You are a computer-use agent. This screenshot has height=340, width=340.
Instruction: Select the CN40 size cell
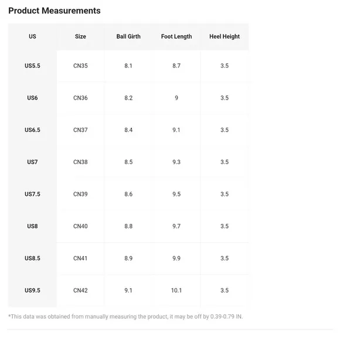(x=80, y=226)
